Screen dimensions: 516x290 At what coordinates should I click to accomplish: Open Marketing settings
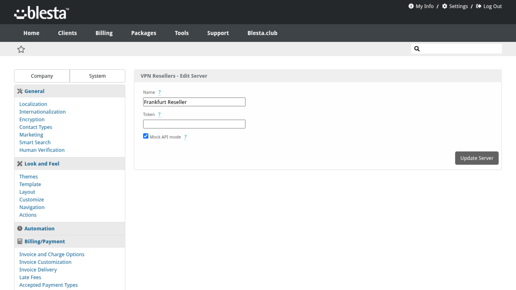click(x=31, y=135)
